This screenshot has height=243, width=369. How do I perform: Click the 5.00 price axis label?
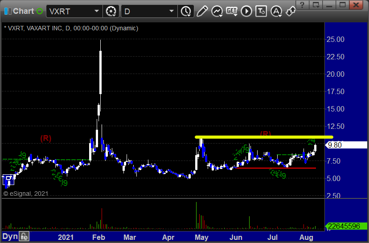click(333, 179)
